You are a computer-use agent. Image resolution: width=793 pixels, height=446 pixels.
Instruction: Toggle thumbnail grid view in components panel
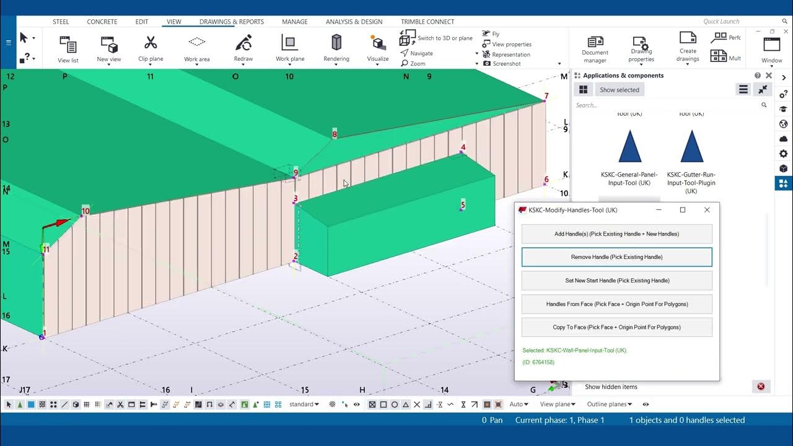(x=583, y=90)
